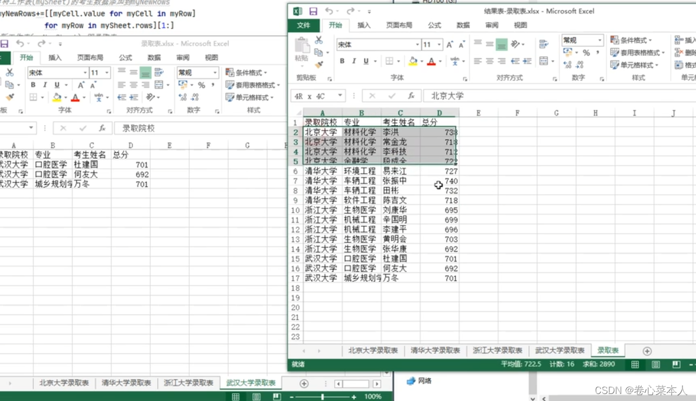Toggle italic formatting
The width and height of the screenshot is (696, 401).
354,61
